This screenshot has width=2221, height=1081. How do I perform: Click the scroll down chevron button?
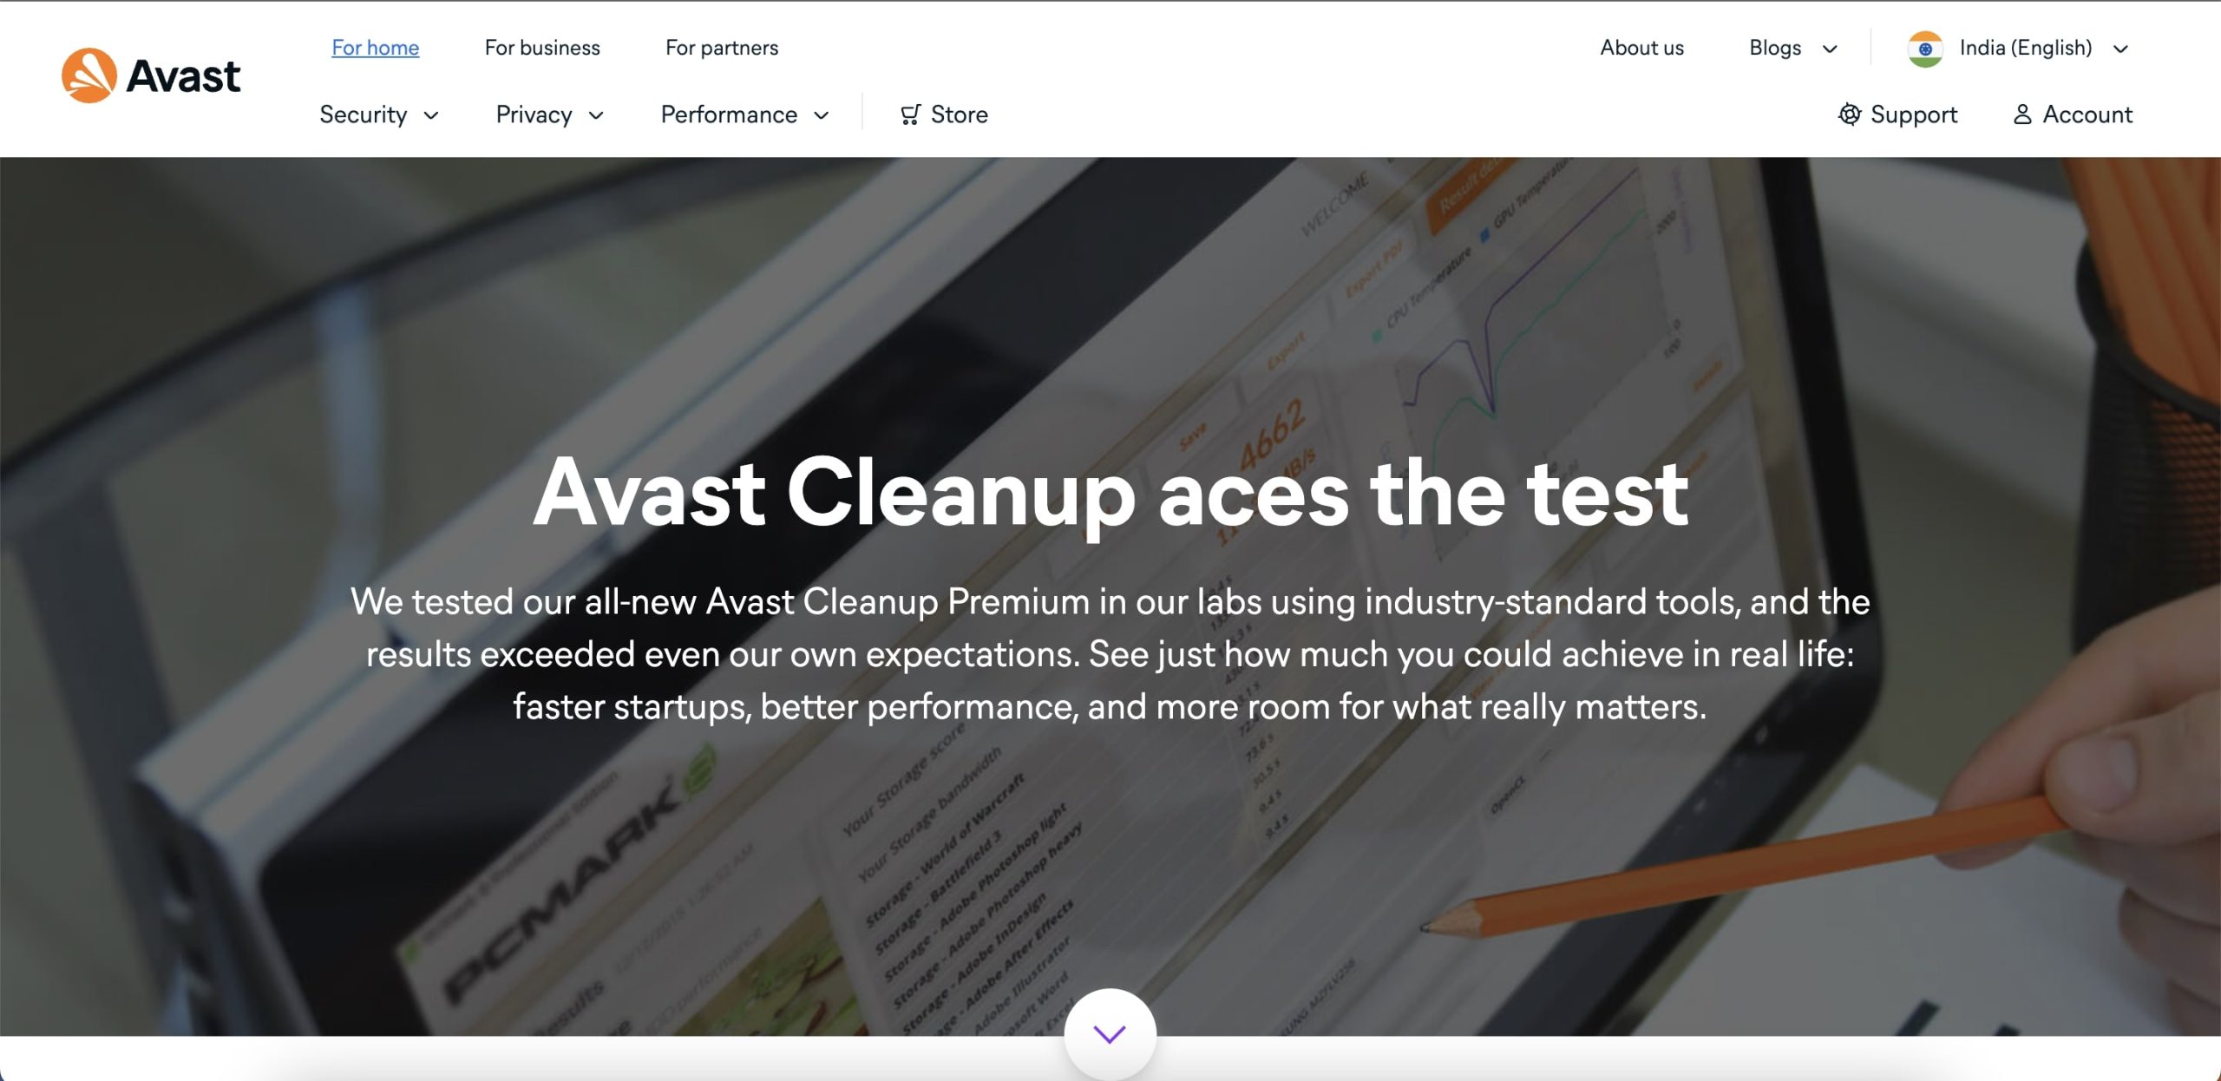tap(1109, 1030)
